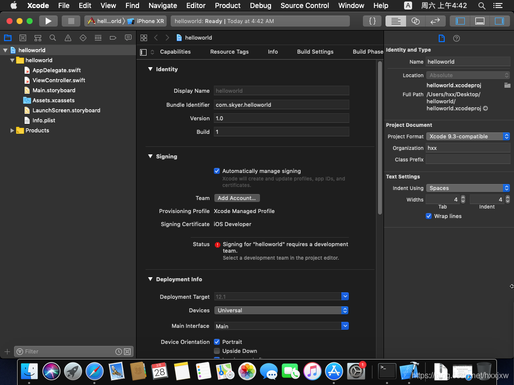The image size is (514, 385).
Task: Show the Quick Help inspector
Action: [x=456, y=38]
